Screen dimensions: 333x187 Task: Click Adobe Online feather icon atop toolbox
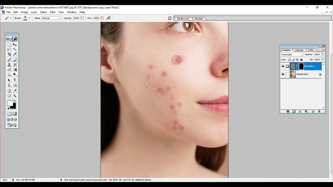[12, 39]
